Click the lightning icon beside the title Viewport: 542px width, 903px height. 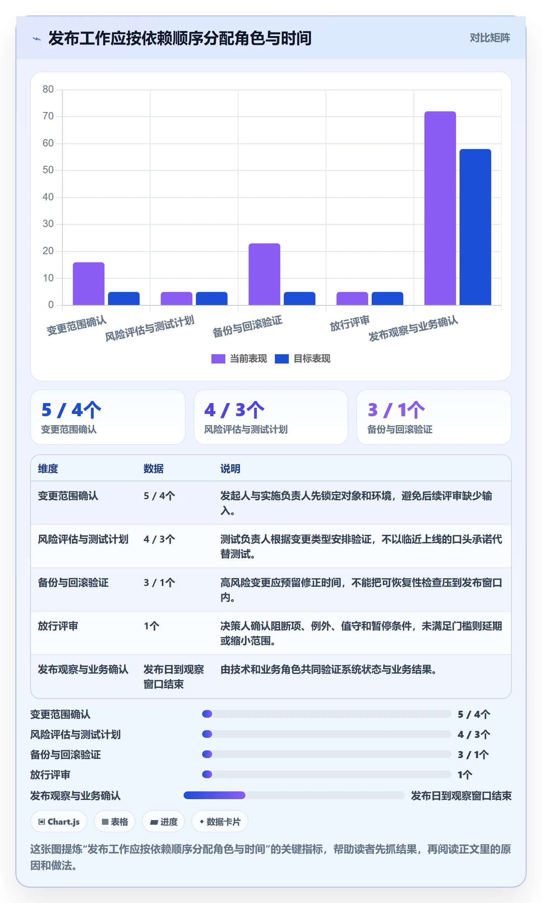click(37, 38)
